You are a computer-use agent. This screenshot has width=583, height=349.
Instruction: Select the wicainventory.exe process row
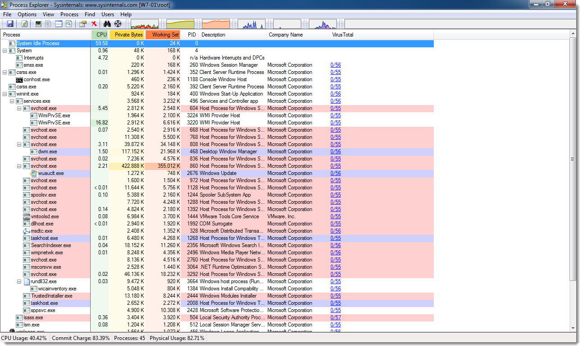click(217, 289)
